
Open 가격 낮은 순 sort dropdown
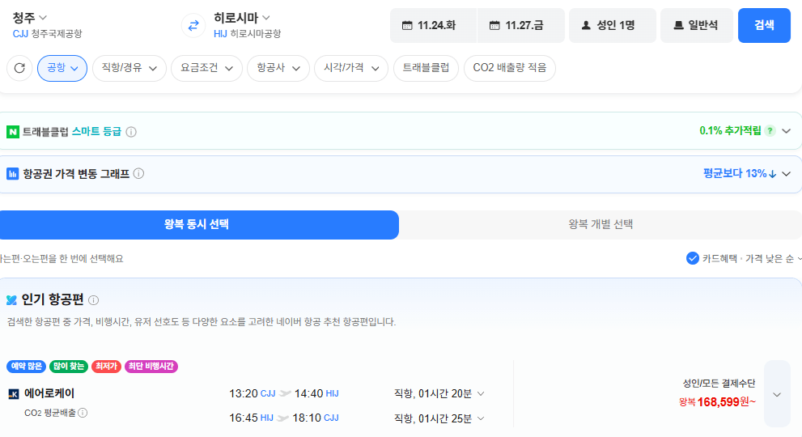coord(774,259)
